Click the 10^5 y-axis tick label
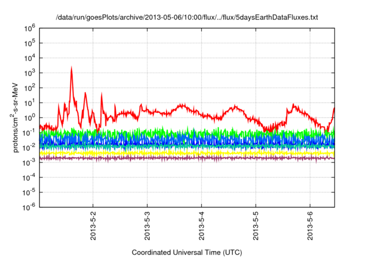This screenshot has width=369, height=258. point(29,43)
